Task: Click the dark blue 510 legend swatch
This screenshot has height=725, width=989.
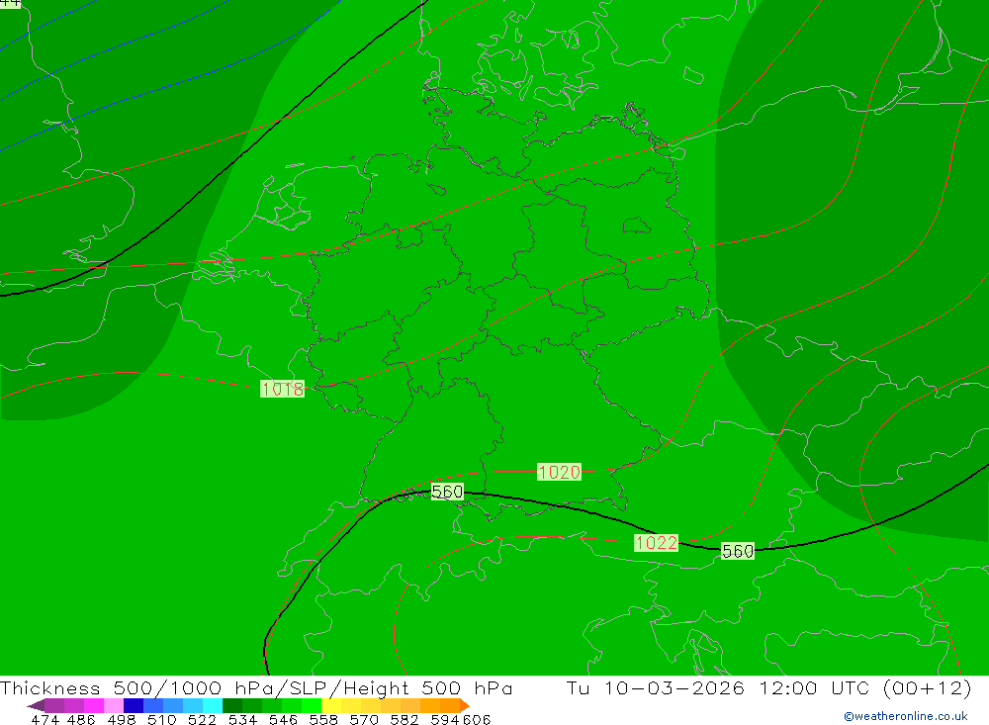Action: [x=134, y=705]
